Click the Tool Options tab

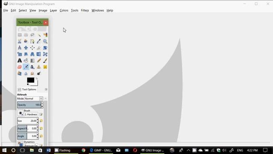(x=27, y=89)
